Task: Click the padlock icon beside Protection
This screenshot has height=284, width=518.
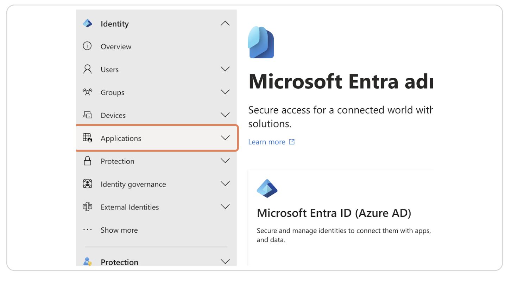Action: [87, 161]
